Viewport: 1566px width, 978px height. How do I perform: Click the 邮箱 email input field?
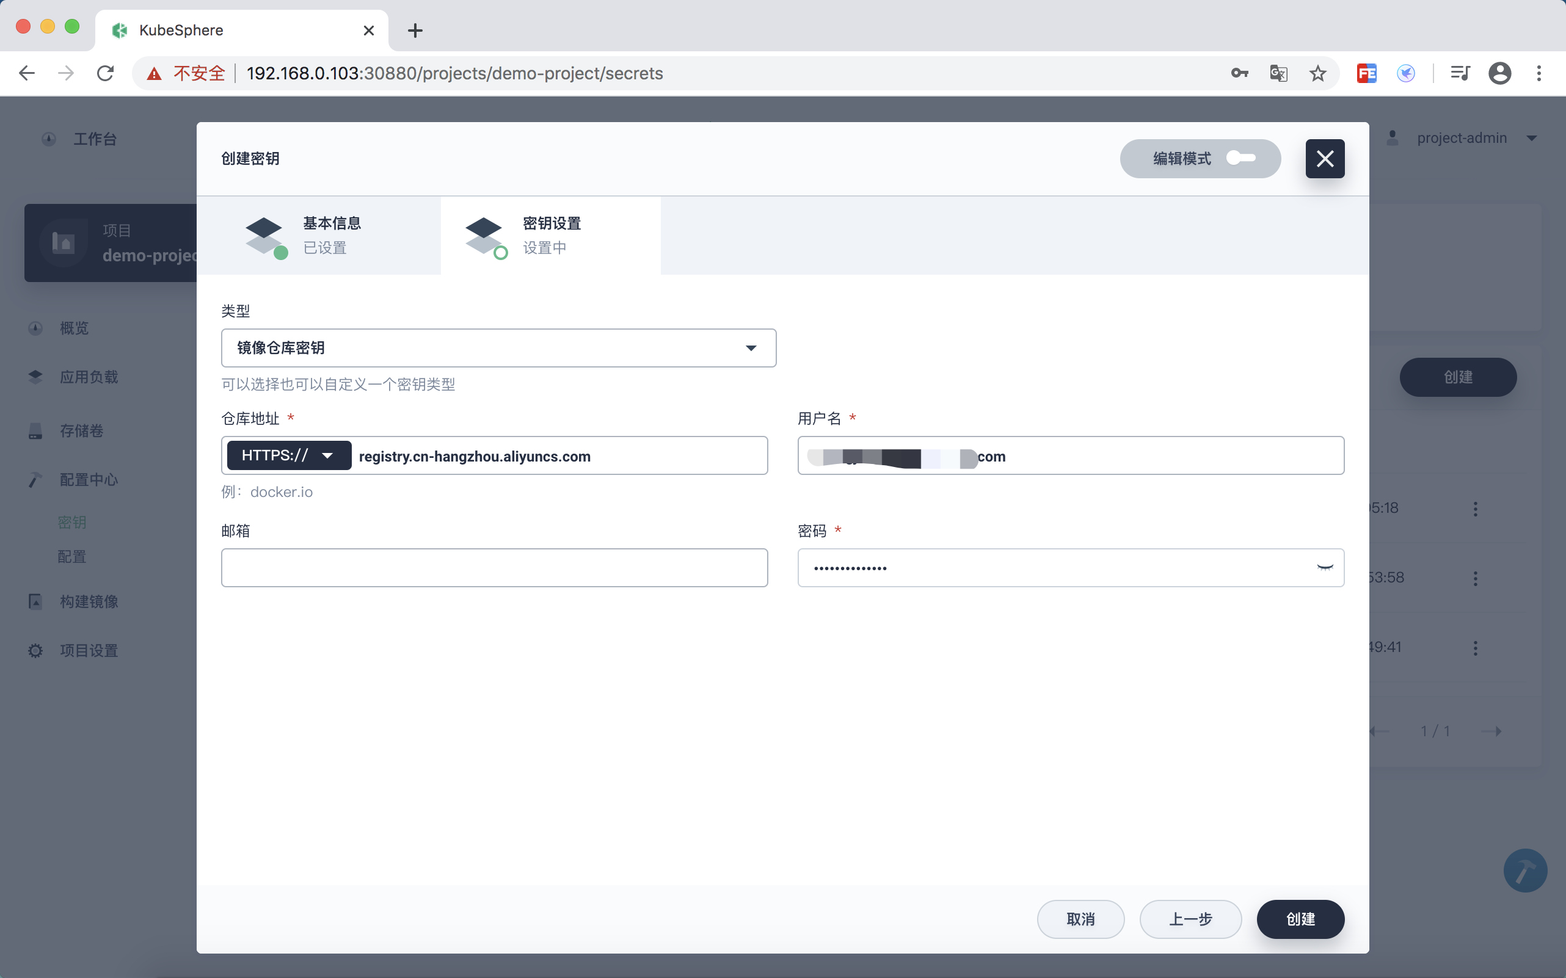[x=494, y=568]
